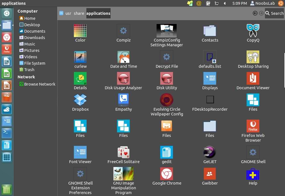Open CompizConfig Settings Manager

166,31
